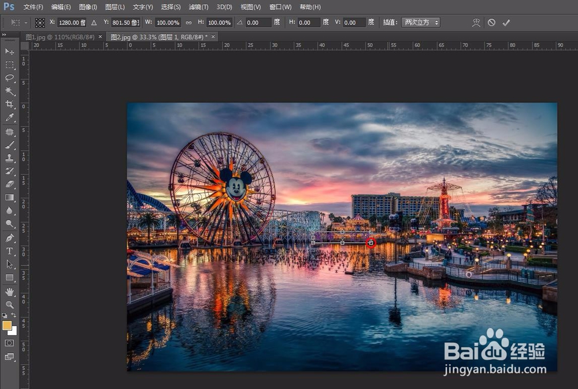Open the 3D(D) menu

pos(224,7)
